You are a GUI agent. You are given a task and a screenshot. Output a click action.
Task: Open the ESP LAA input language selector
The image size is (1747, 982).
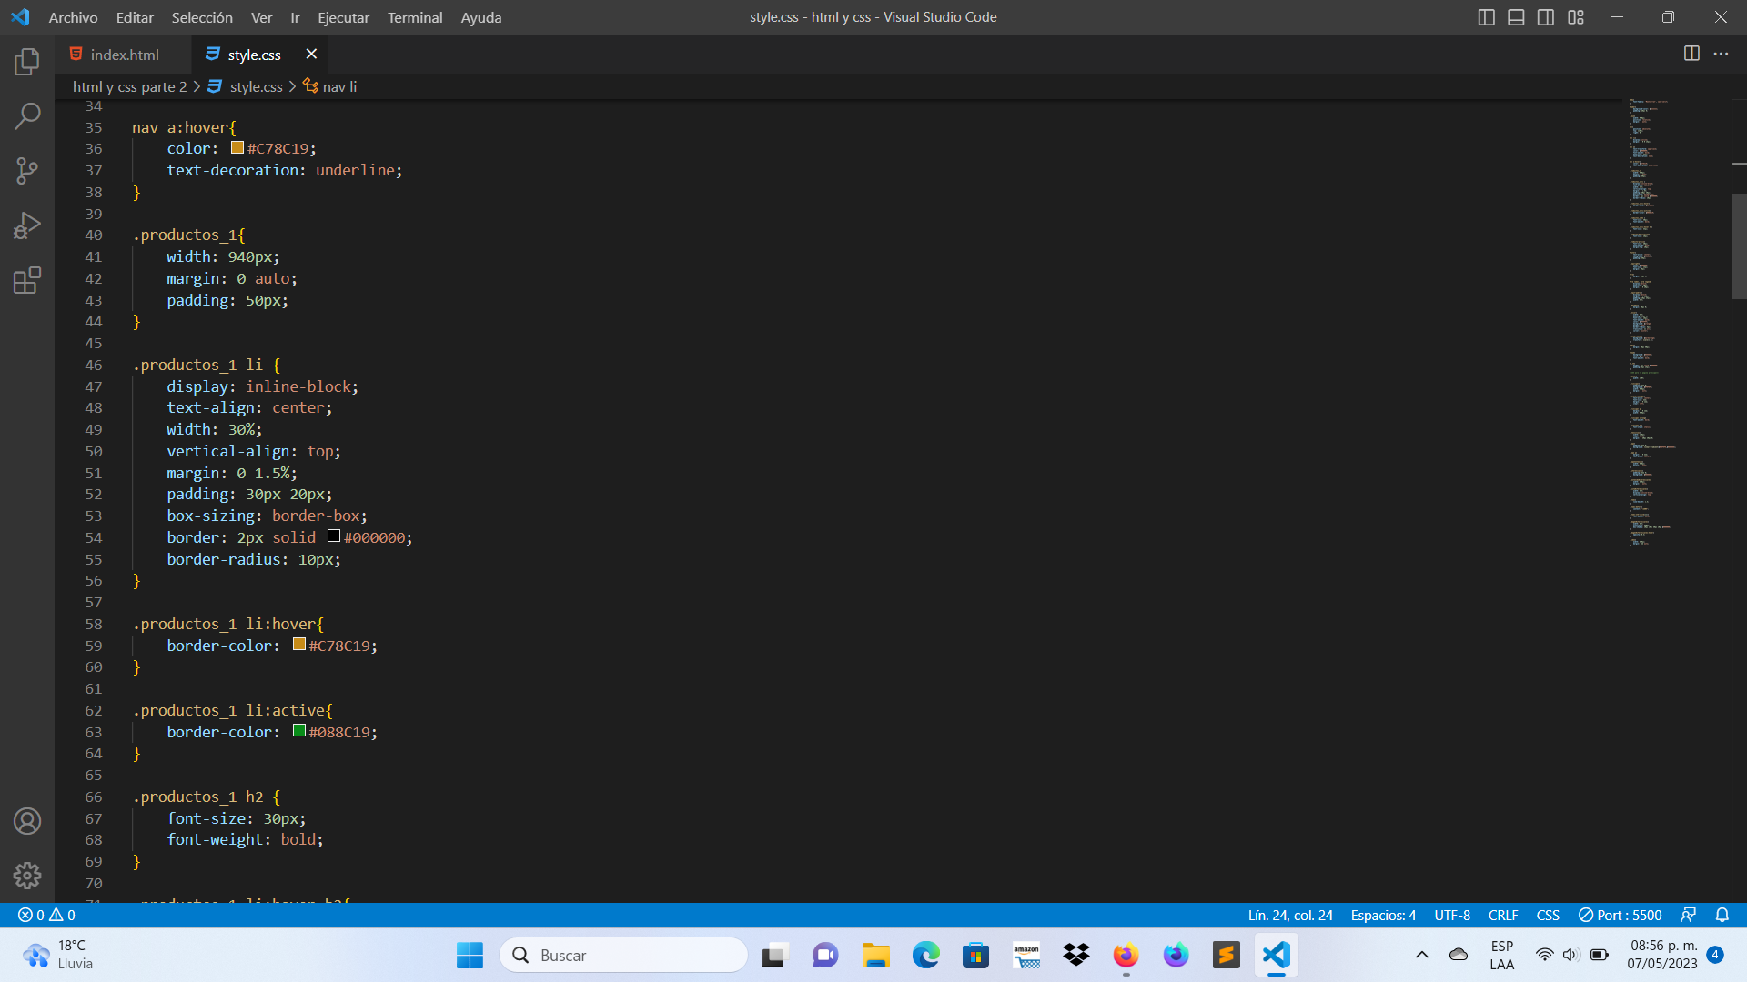coord(1502,955)
